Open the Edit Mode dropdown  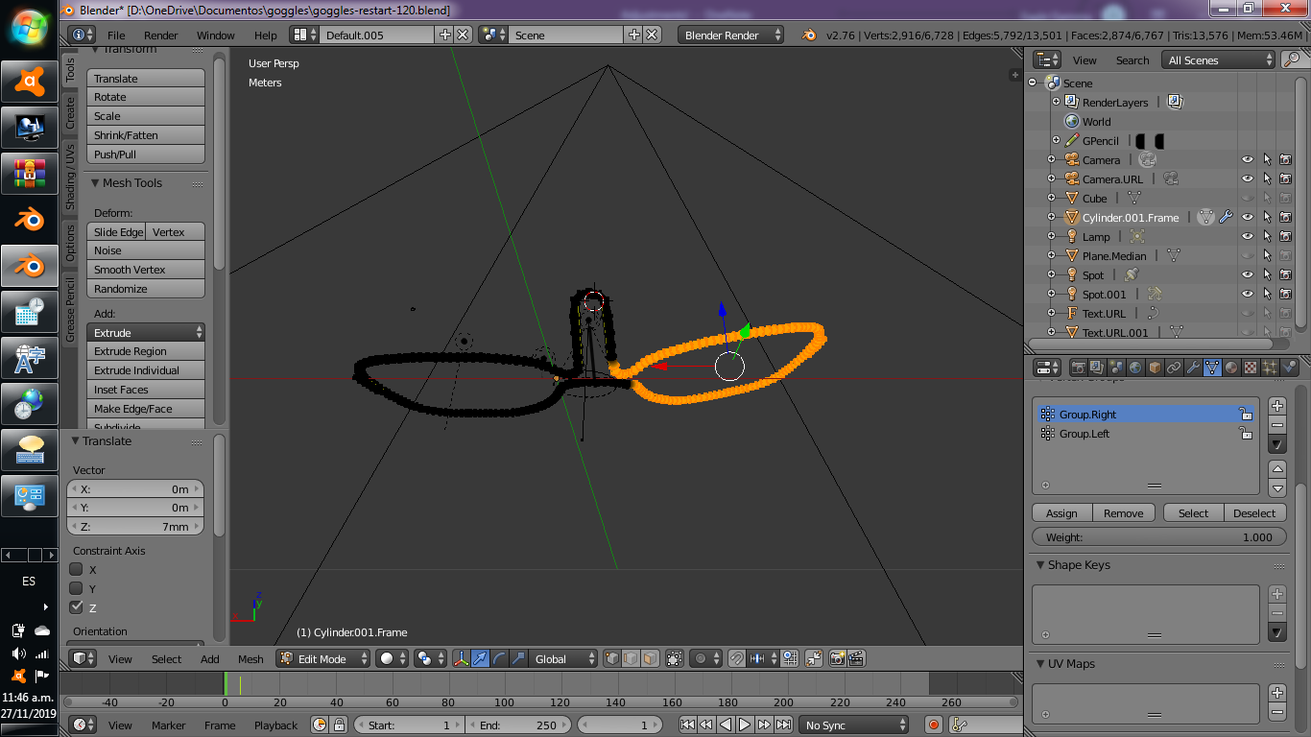tap(323, 658)
